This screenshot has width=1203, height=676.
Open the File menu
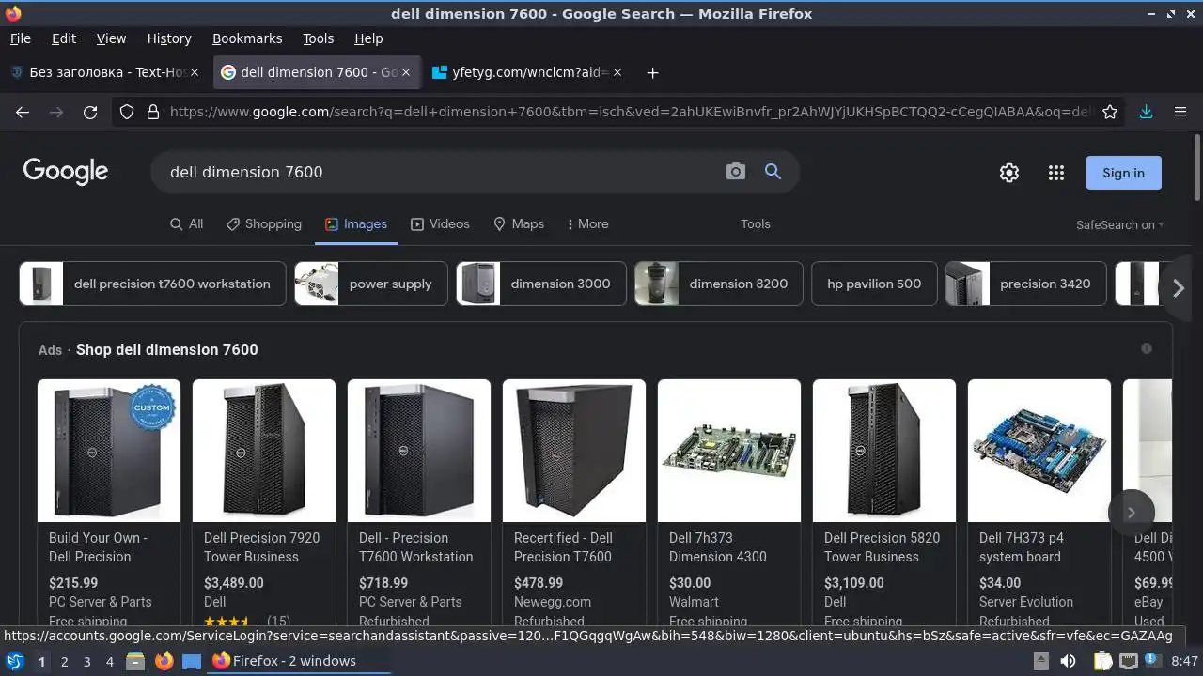coord(20,38)
